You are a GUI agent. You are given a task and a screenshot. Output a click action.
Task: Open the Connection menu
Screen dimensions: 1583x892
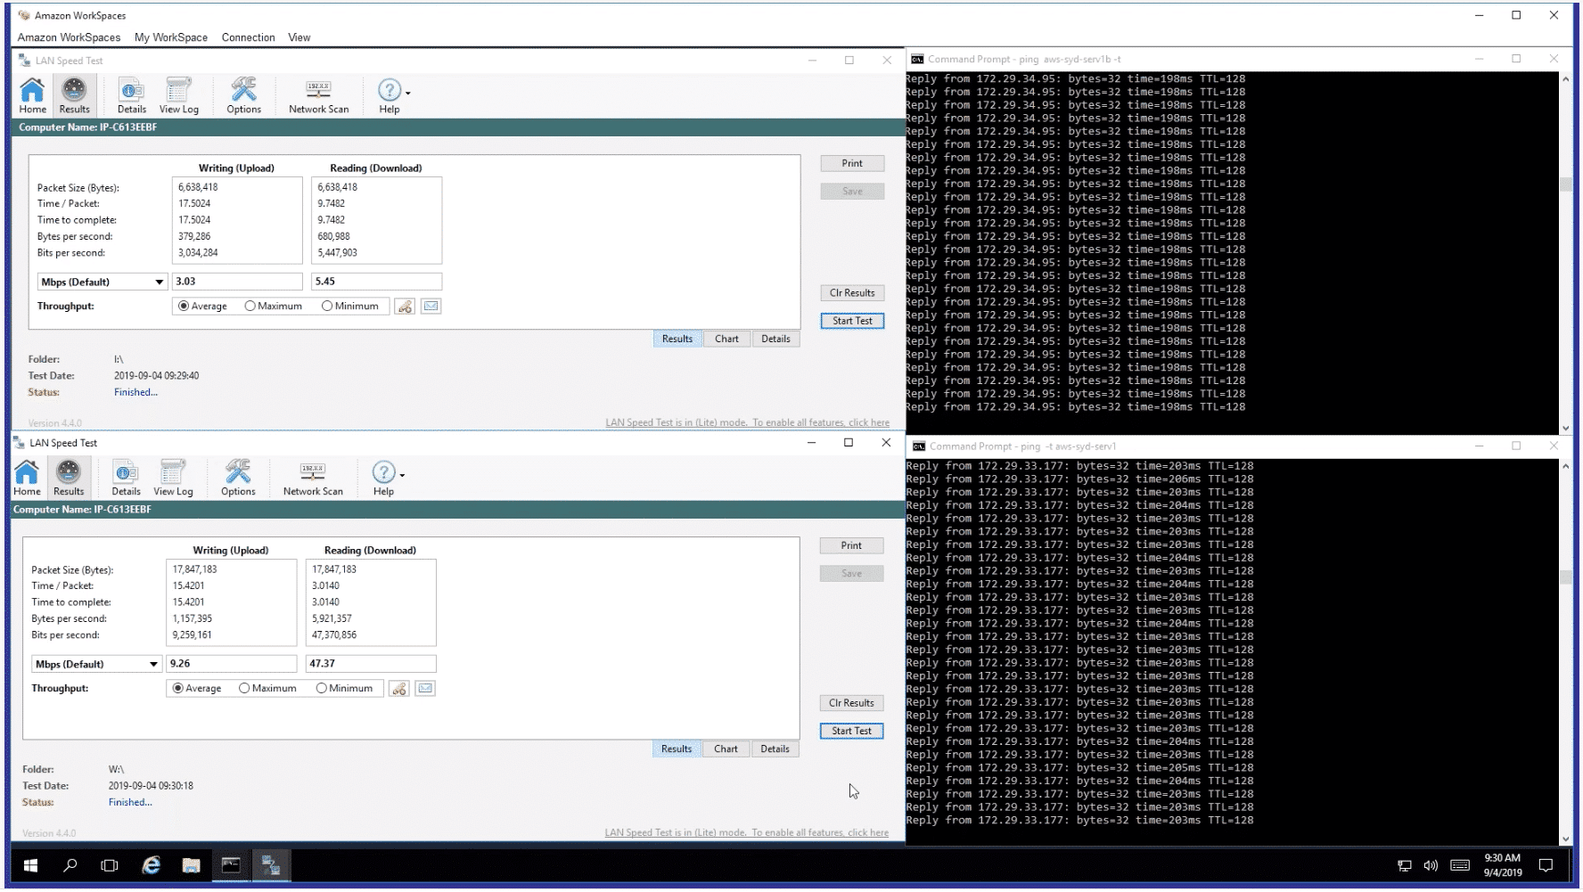248,37
